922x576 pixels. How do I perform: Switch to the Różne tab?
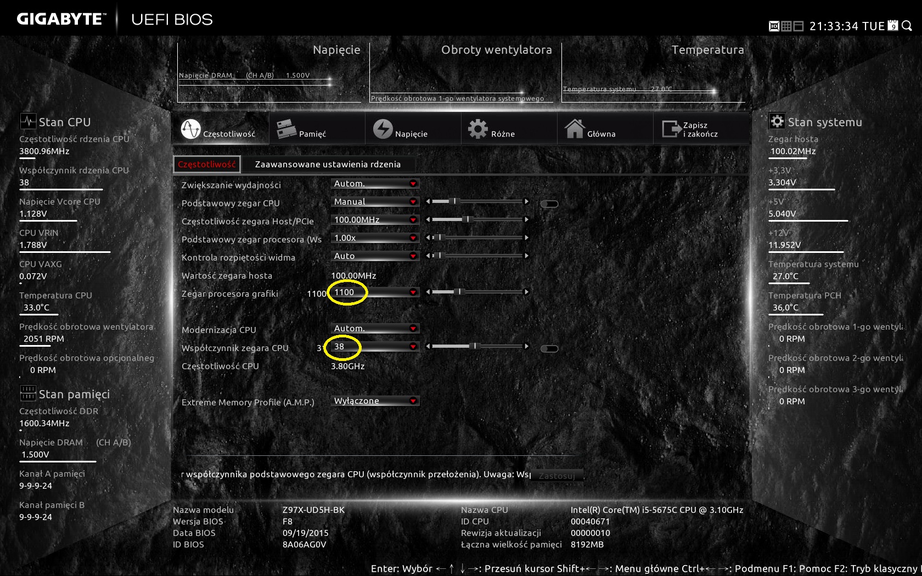(509, 129)
